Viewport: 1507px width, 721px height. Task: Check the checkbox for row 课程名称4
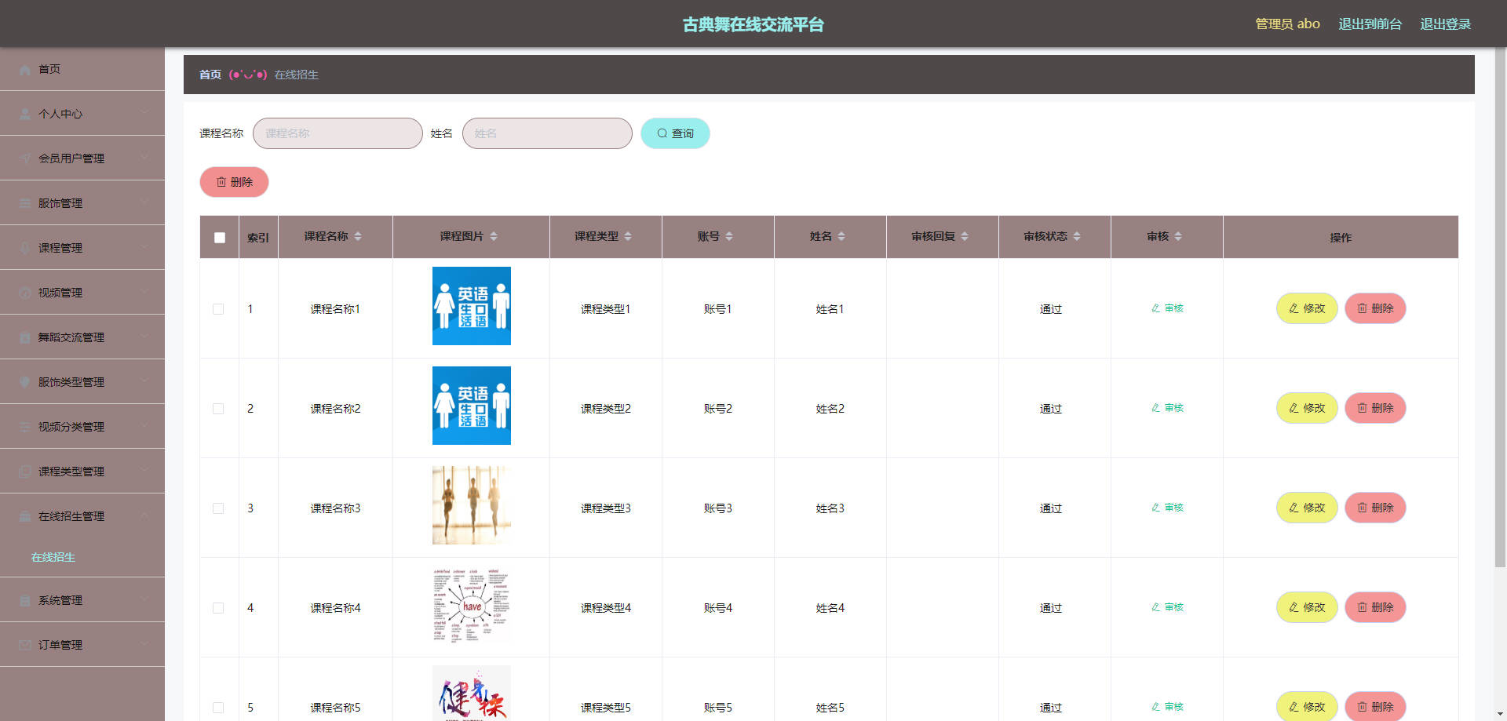click(218, 608)
